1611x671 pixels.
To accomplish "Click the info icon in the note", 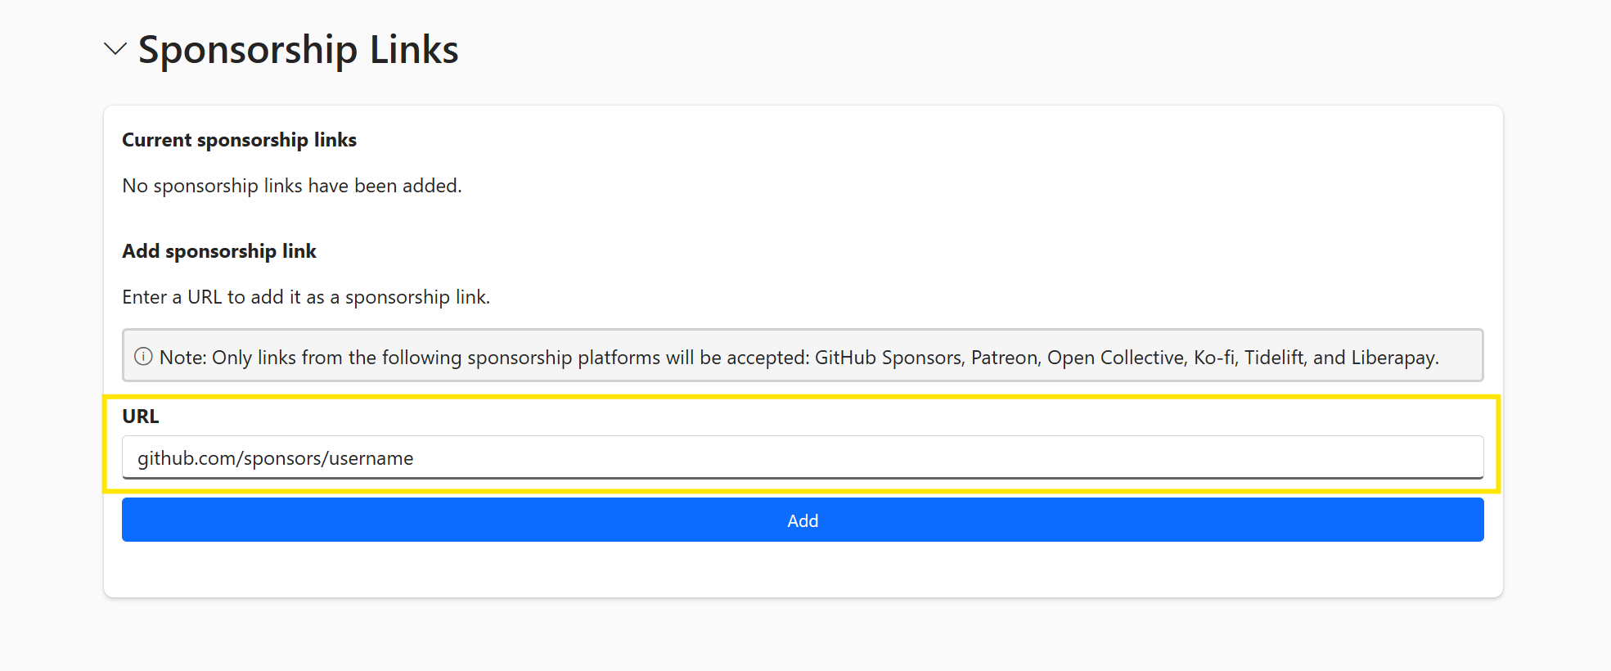I will click(x=143, y=357).
